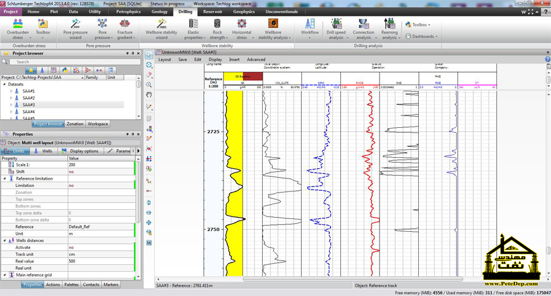Select the circular target selection tool

click(149, 65)
